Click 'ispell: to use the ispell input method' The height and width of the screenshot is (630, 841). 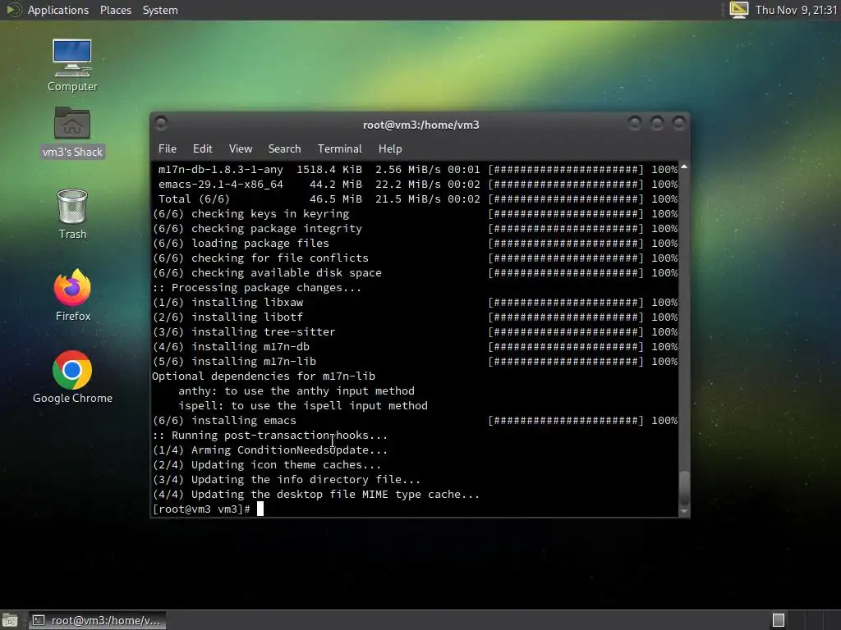[x=303, y=405]
